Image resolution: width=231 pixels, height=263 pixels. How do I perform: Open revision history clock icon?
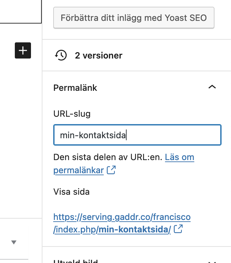coord(61,55)
